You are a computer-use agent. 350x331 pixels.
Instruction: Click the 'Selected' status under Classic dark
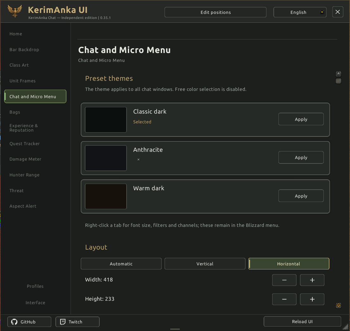(142, 122)
